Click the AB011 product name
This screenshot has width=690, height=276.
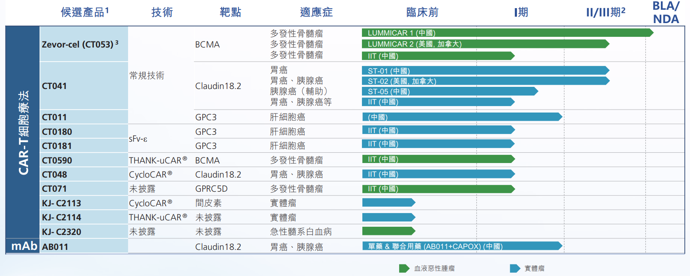pos(55,247)
